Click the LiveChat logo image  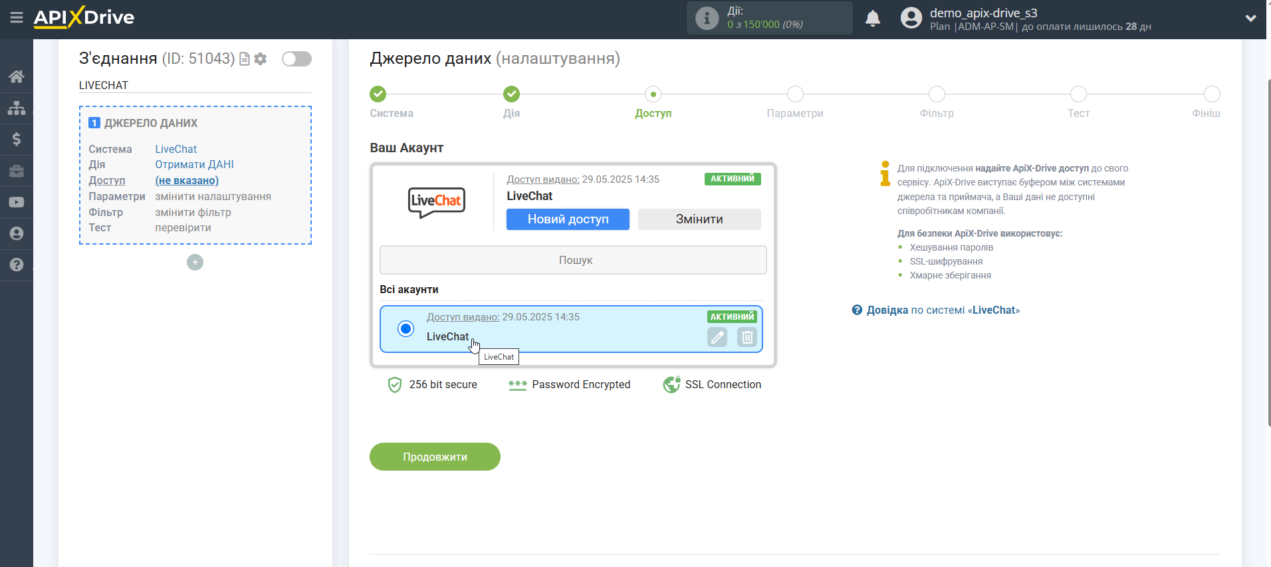(437, 202)
